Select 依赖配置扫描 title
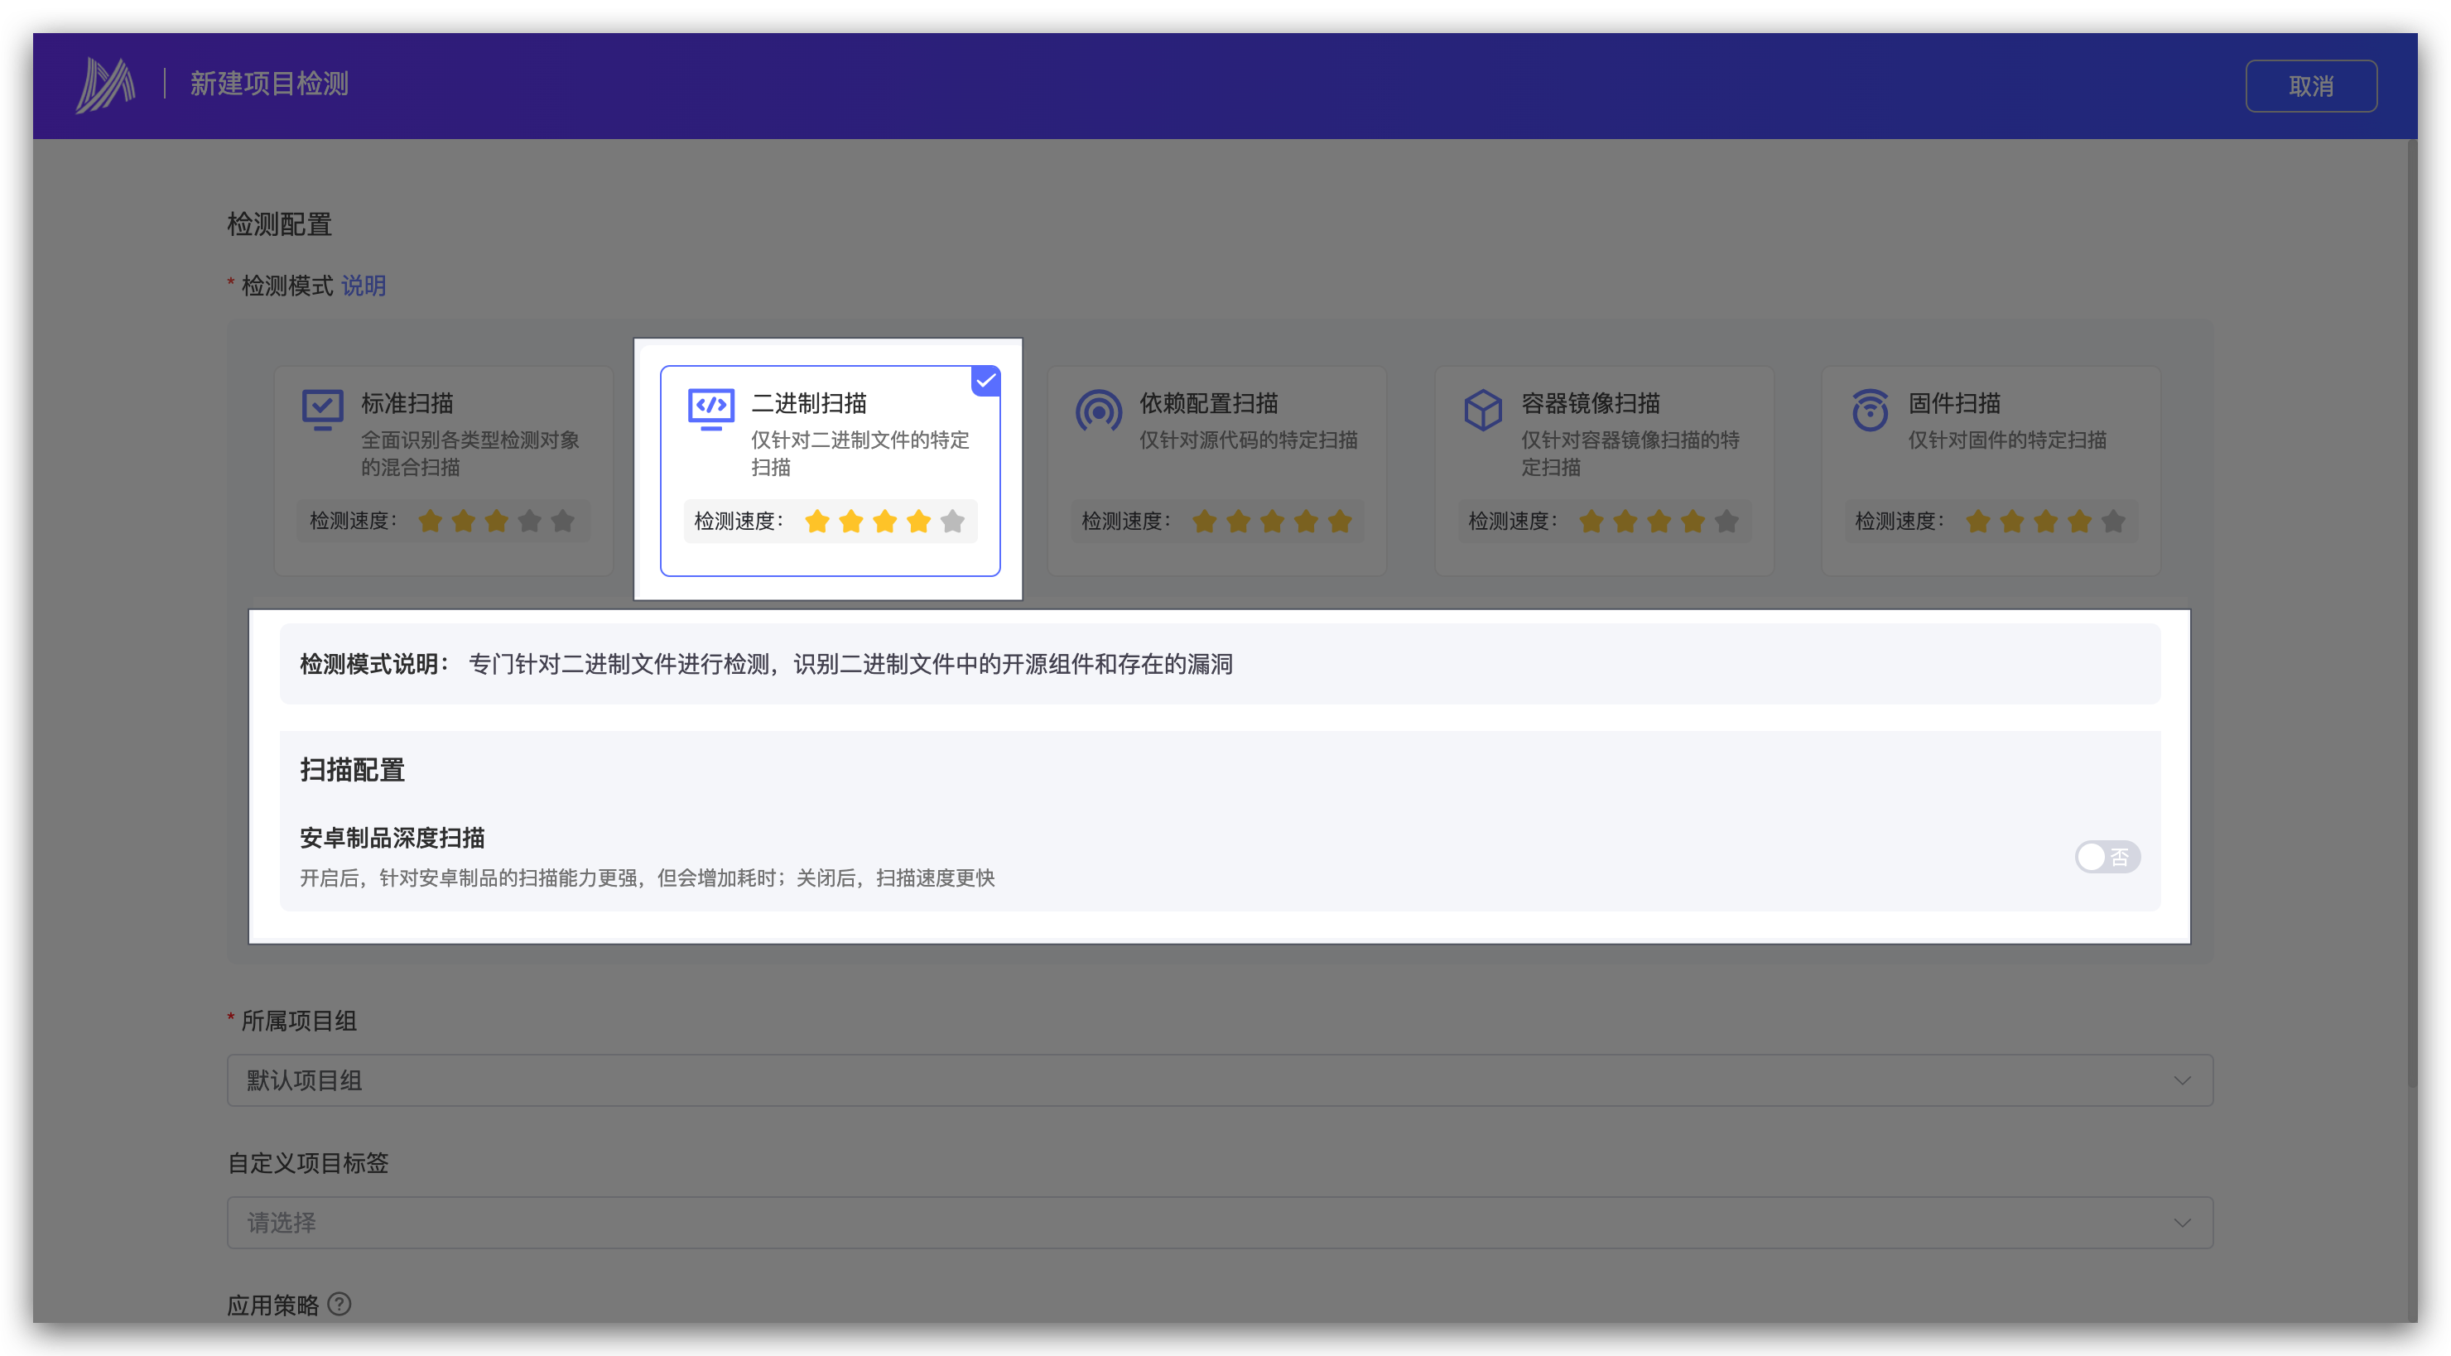This screenshot has height=1356, width=2451. click(1208, 403)
